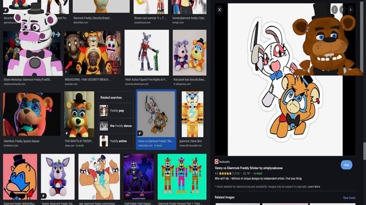Click the large Vanny sticker preview image
The height and width of the screenshot is (205, 366).
click(285, 80)
